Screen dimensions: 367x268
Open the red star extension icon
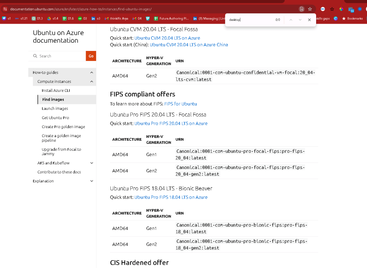click(x=332, y=9)
